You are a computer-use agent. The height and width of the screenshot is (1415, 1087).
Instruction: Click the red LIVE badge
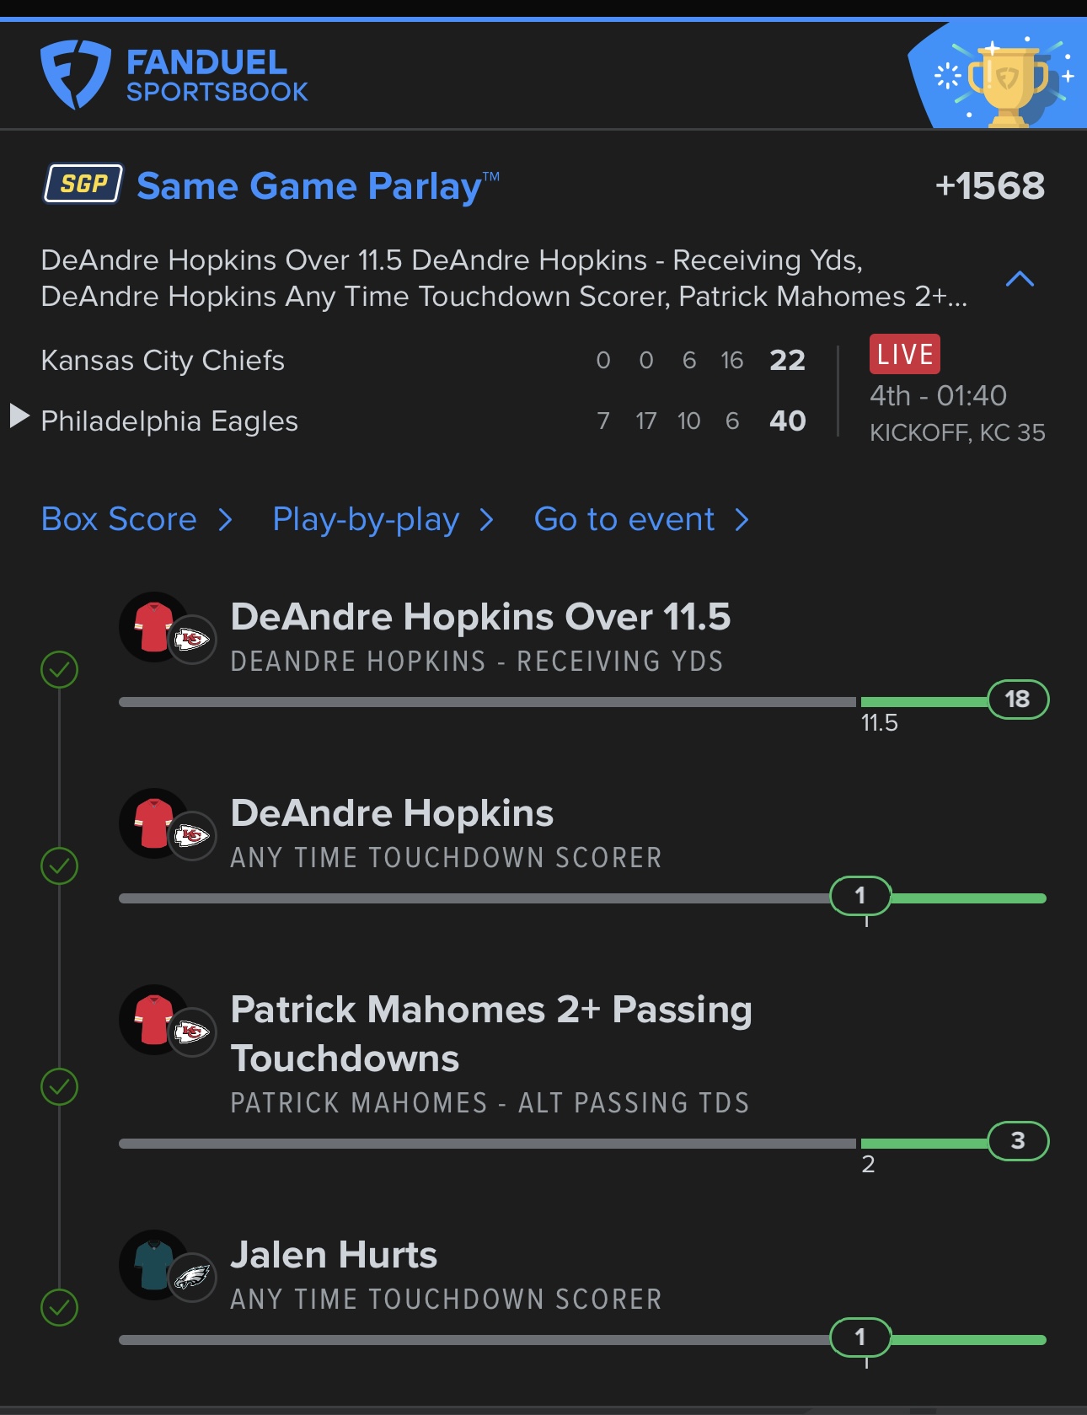(905, 354)
